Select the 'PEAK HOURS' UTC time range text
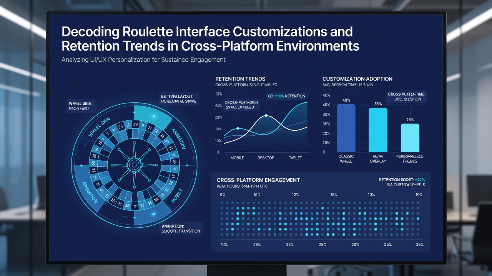The height and width of the screenshot is (276, 492). point(242,186)
